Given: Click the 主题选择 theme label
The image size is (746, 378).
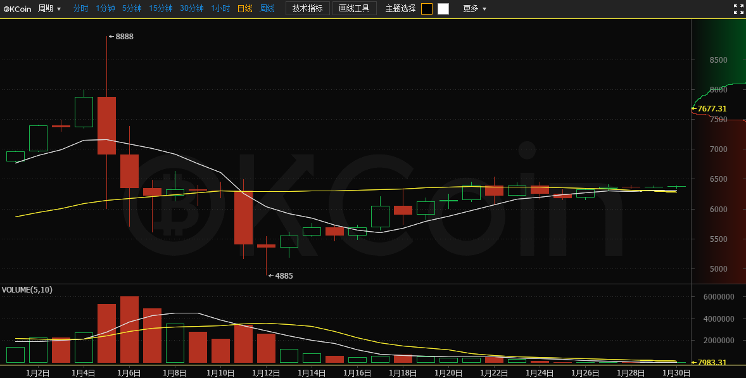Looking at the screenshot, I should 400,9.
